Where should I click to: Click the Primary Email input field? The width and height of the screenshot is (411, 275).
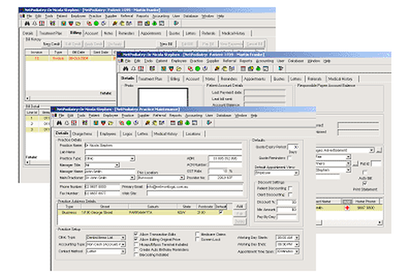(x=194, y=187)
